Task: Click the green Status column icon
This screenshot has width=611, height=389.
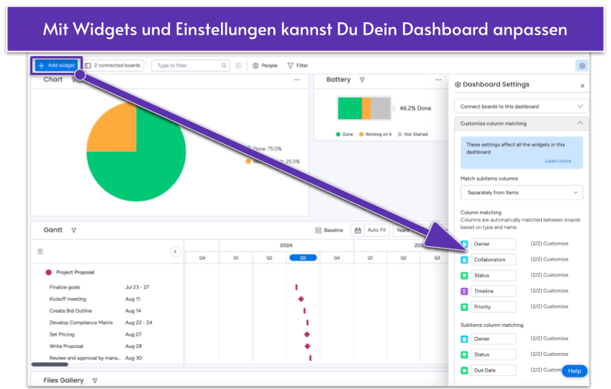Action: click(464, 275)
